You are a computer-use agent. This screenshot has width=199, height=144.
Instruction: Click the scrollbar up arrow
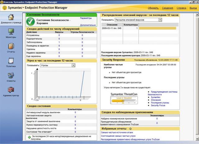pyautogui.click(x=197, y=15)
